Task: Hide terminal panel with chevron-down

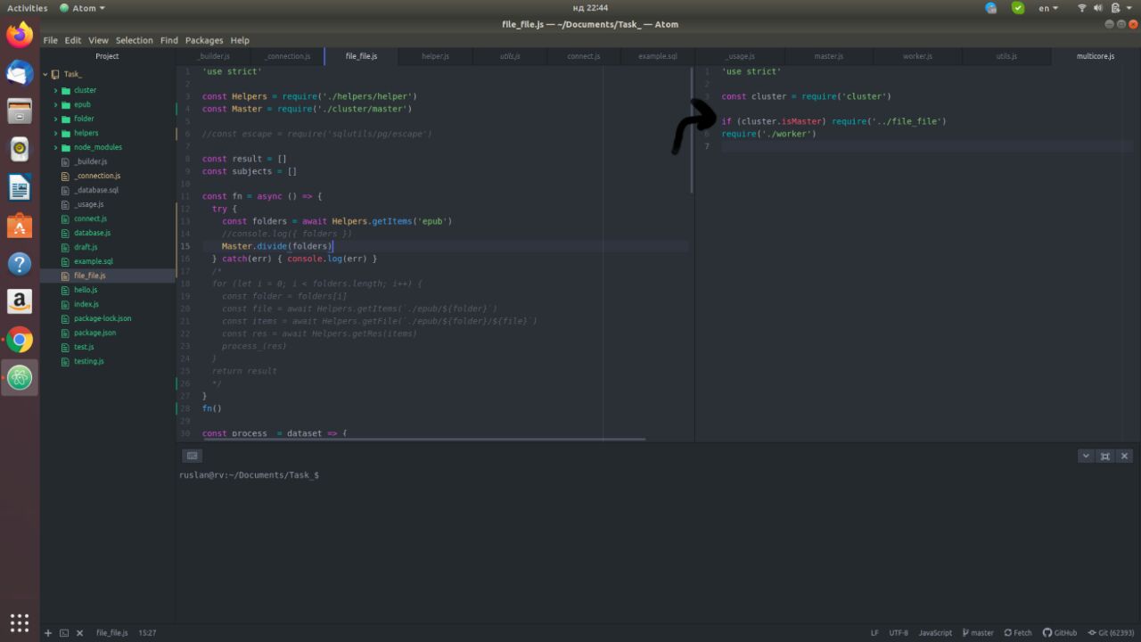Action: [1086, 456]
